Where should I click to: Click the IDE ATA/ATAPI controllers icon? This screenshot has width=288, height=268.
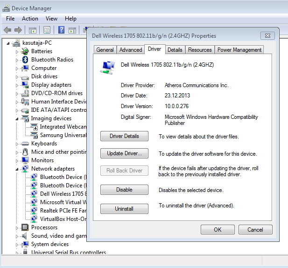click(25, 110)
